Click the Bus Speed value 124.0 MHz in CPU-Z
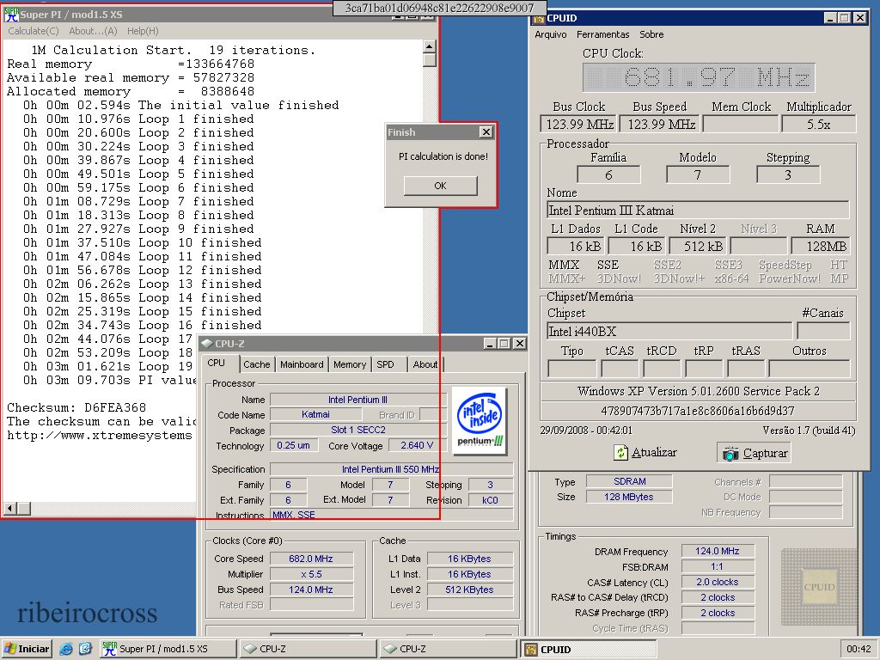 coord(311,590)
